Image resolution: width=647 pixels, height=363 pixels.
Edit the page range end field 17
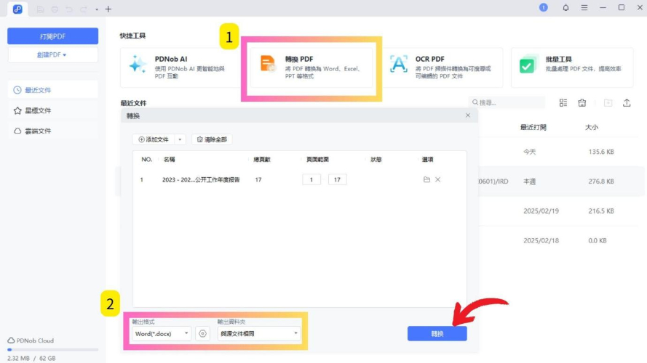coord(337,179)
